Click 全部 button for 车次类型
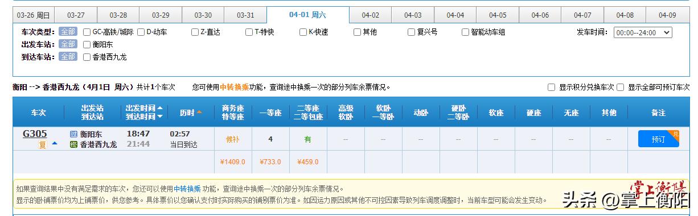Viewport: 698px width, 216px height. (68, 32)
